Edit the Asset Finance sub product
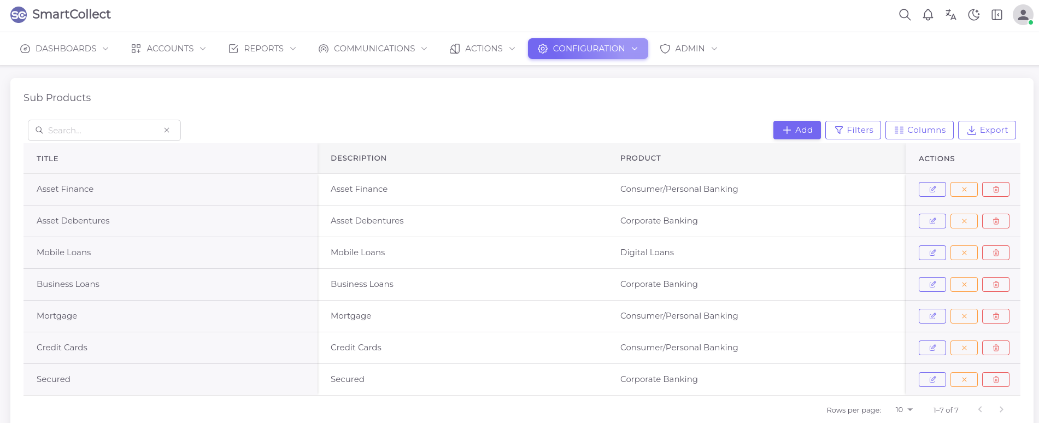This screenshot has width=1039, height=423. coord(932,190)
